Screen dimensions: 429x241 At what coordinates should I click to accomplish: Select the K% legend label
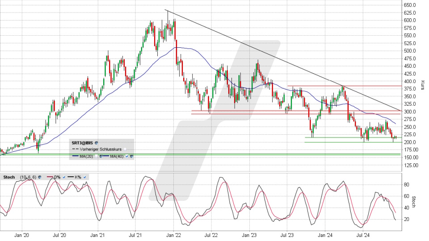[x=78, y=177]
